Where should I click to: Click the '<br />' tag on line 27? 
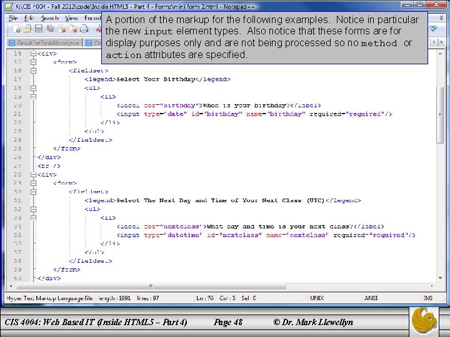point(49,166)
